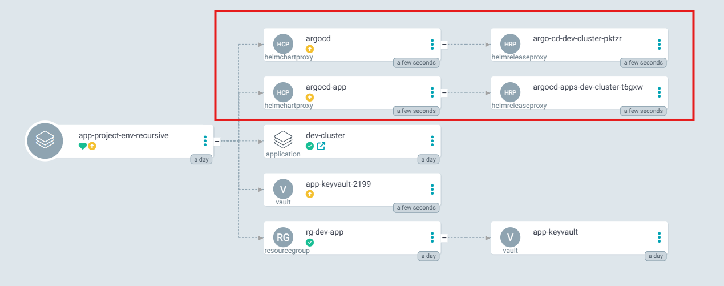The width and height of the screenshot is (724, 286).
Task: Click HRP icon on argo-cd-dev-cluster-pktzr node
Action: point(510,44)
